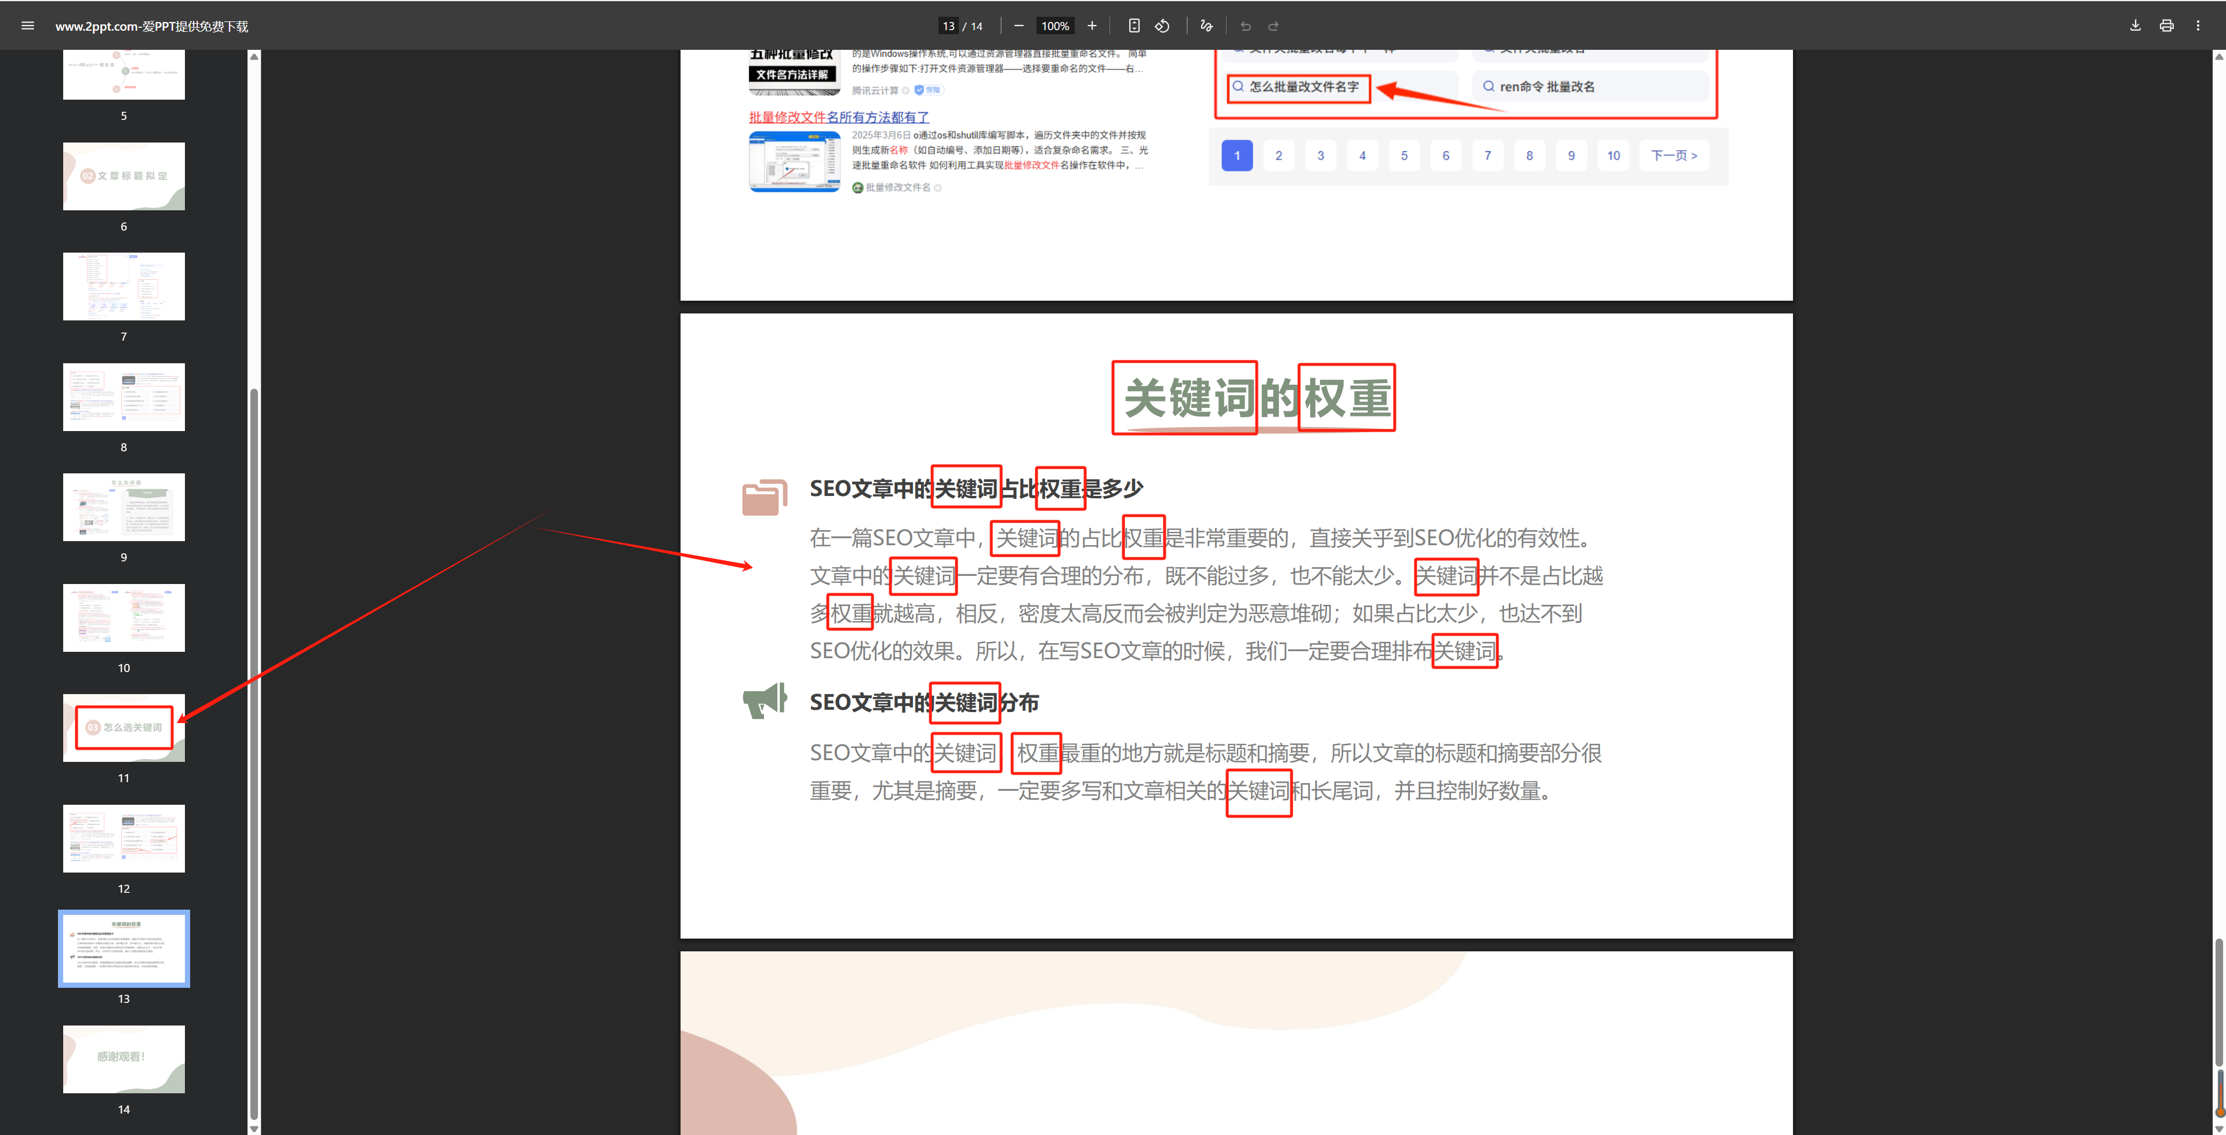Enable the Draw annotation tool
Viewport: 2226px width, 1135px height.
(x=1206, y=25)
